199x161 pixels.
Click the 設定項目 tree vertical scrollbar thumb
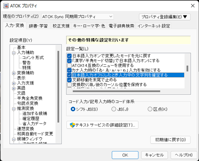[58, 87]
